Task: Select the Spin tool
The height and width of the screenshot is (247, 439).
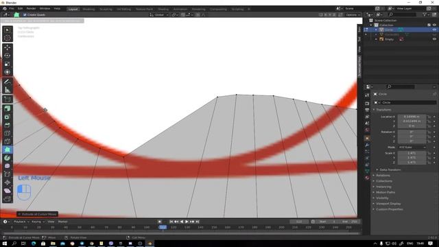Action: click(8, 158)
